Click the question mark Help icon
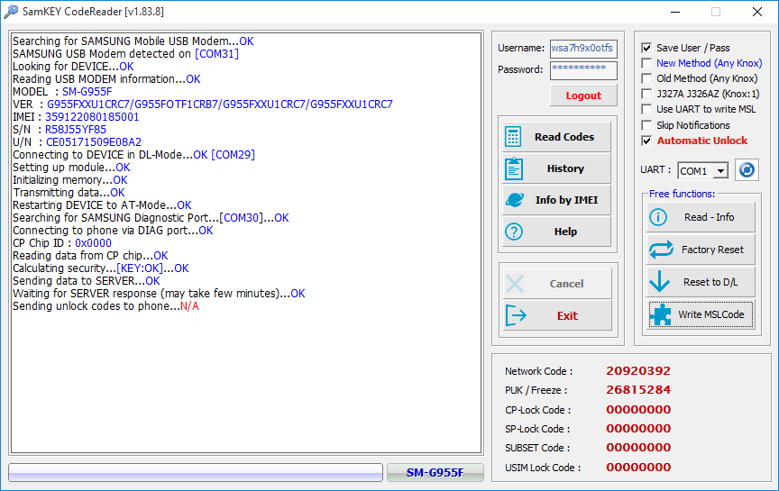The height and width of the screenshot is (491, 779). (x=514, y=232)
